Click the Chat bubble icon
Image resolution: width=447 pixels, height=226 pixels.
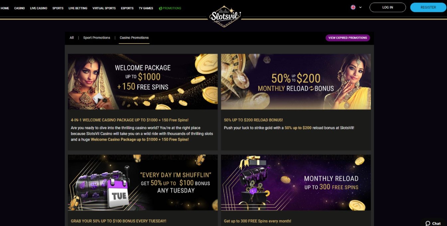(428, 223)
